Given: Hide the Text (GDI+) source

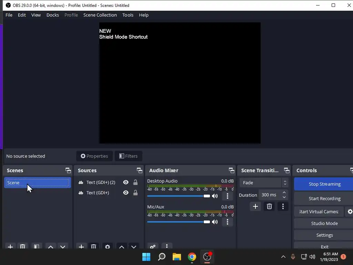Looking at the screenshot, I should point(126,193).
